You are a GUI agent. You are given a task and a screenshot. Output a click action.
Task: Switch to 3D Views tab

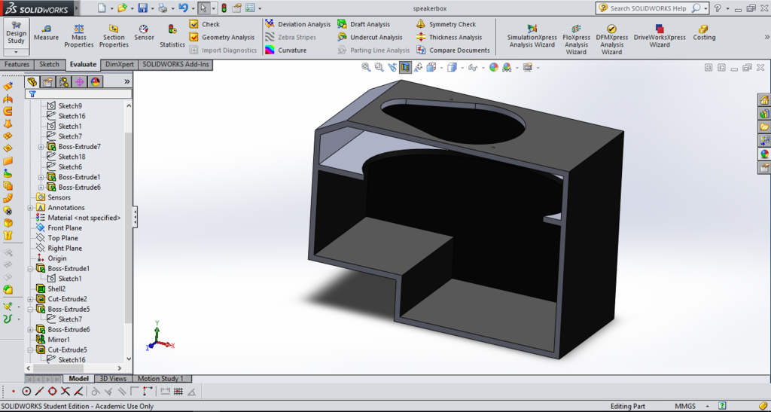pos(113,379)
